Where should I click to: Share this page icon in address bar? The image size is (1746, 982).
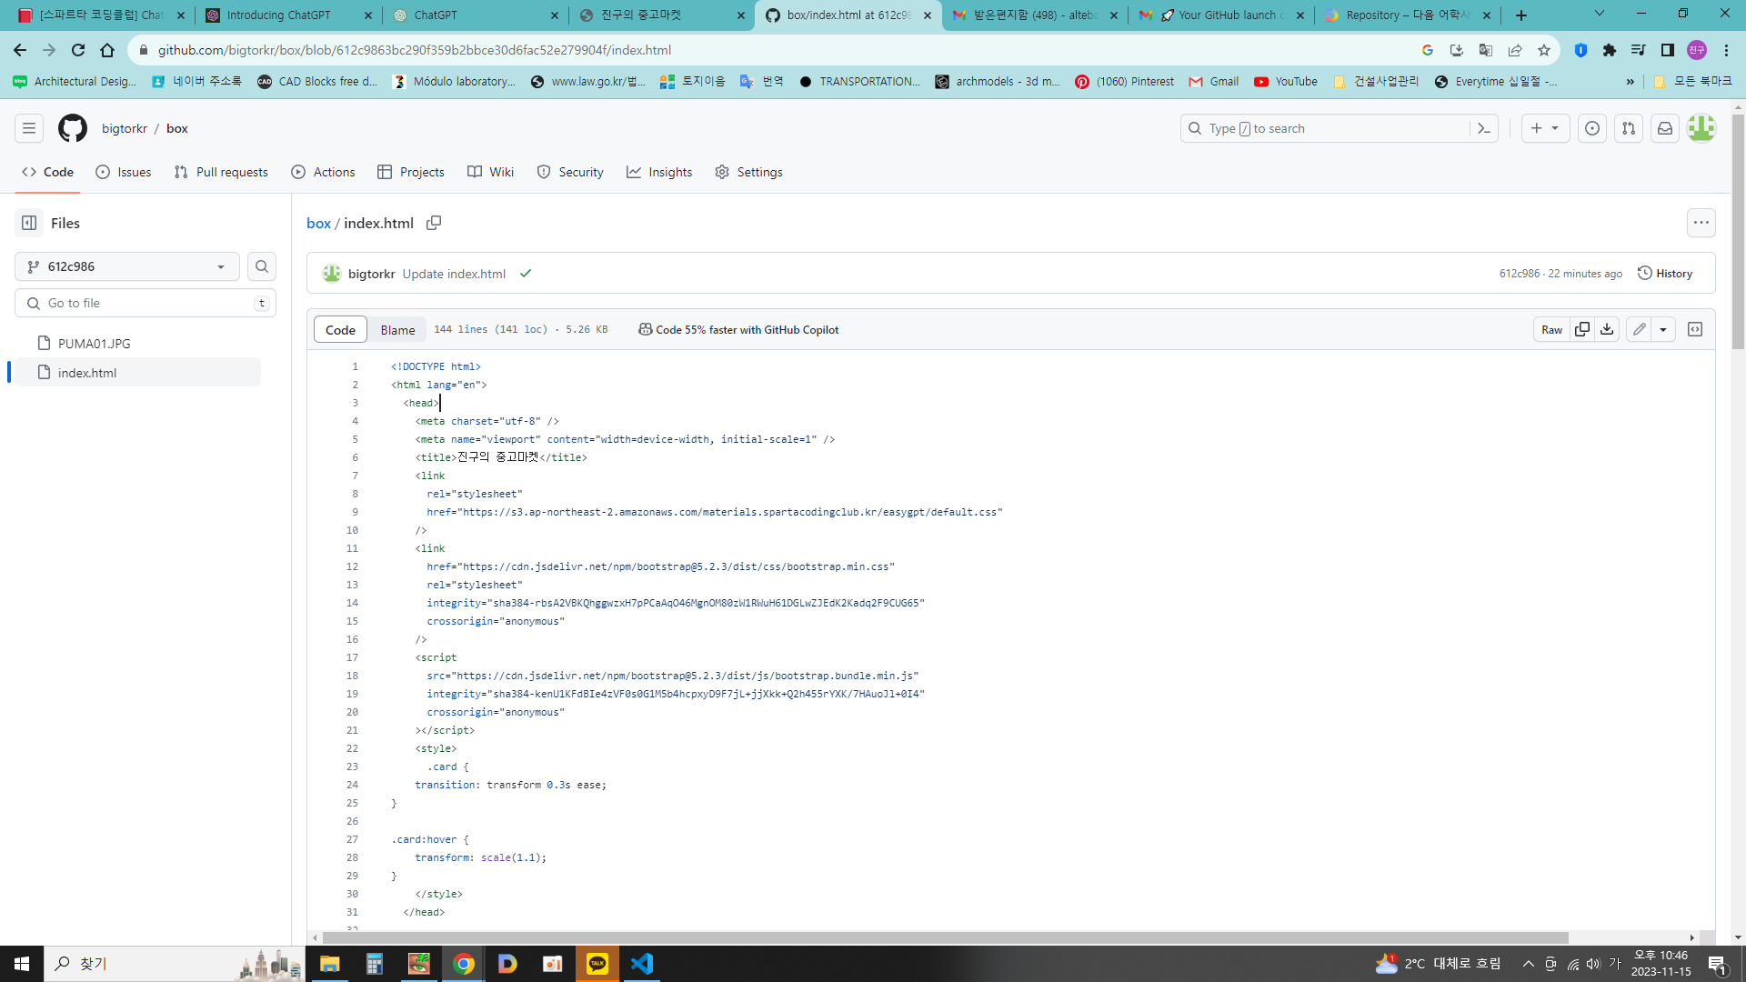pyautogui.click(x=1515, y=50)
